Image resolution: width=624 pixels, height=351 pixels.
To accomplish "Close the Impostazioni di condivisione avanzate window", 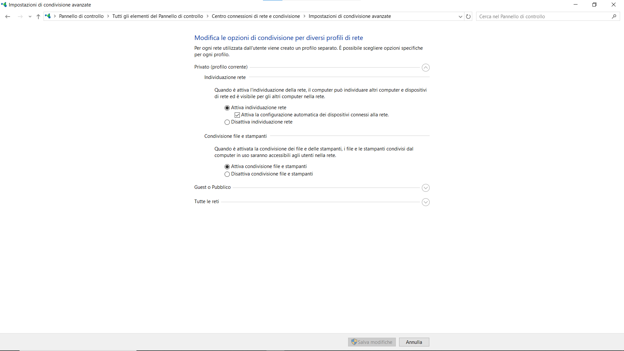I will pyautogui.click(x=614, y=5).
